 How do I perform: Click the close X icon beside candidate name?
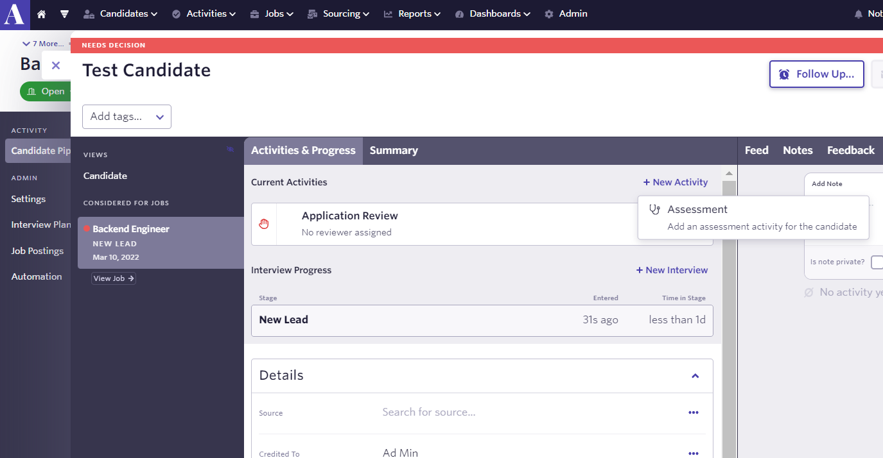click(x=56, y=65)
